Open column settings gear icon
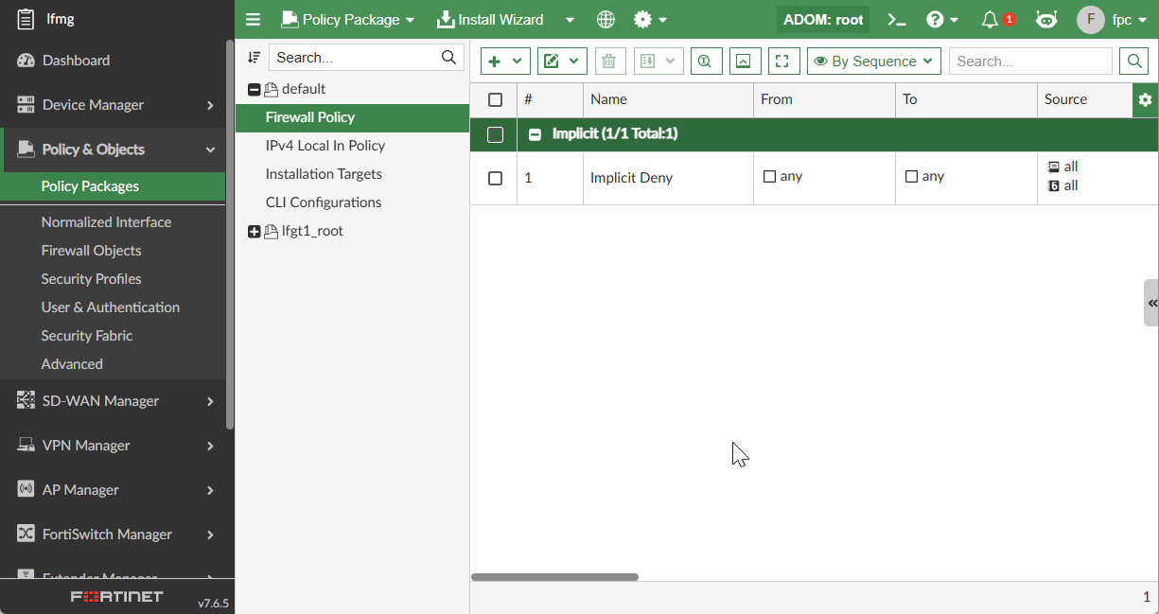Viewport: 1159px width, 614px height. tap(1145, 99)
